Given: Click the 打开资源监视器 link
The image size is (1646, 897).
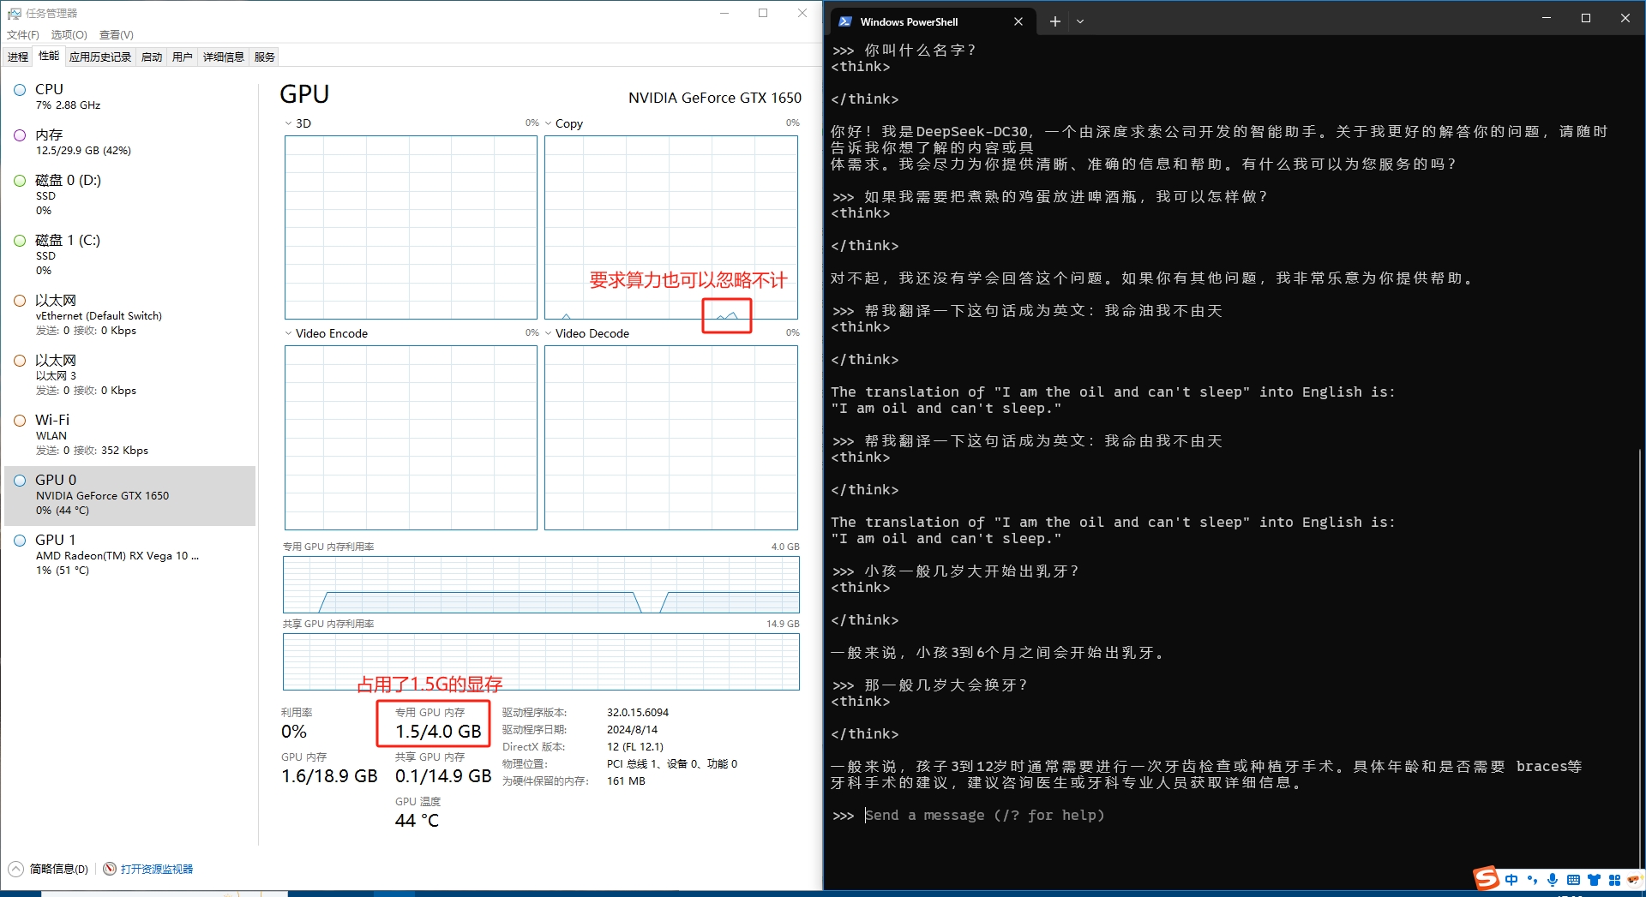Looking at the screenshot, I should (x=157, y=869).
